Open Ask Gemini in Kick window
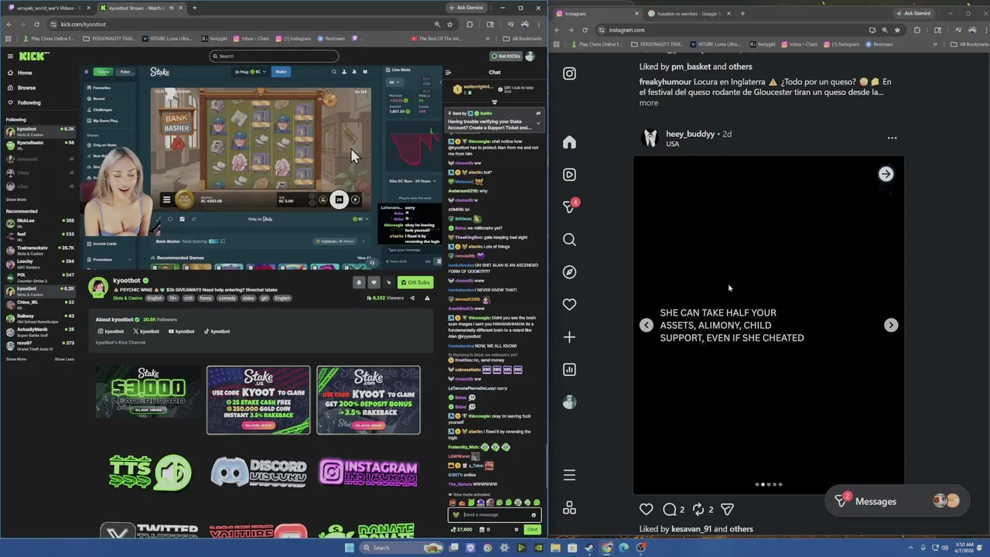Image resolution: width=990 pixels, height=557 pixels. point(466,8)
